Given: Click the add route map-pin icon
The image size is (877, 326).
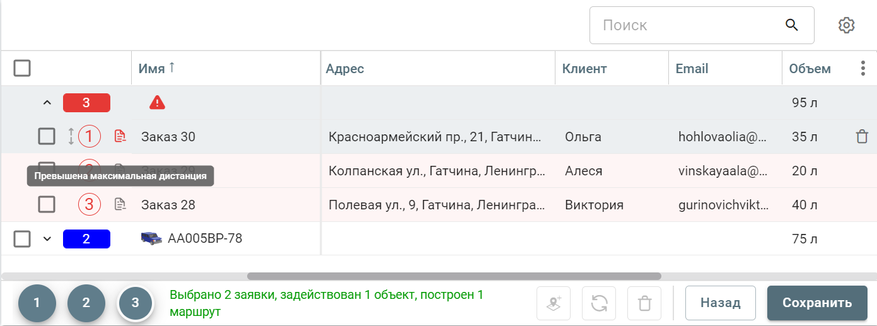Looking at the screenshot, I should [553, 303].
